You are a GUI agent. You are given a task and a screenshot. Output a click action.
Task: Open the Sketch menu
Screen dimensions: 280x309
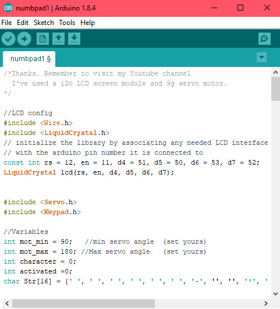(44, 23)
